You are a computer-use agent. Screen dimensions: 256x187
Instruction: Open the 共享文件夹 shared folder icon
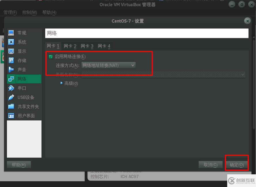pyautogui.click(x=11, y=107)
